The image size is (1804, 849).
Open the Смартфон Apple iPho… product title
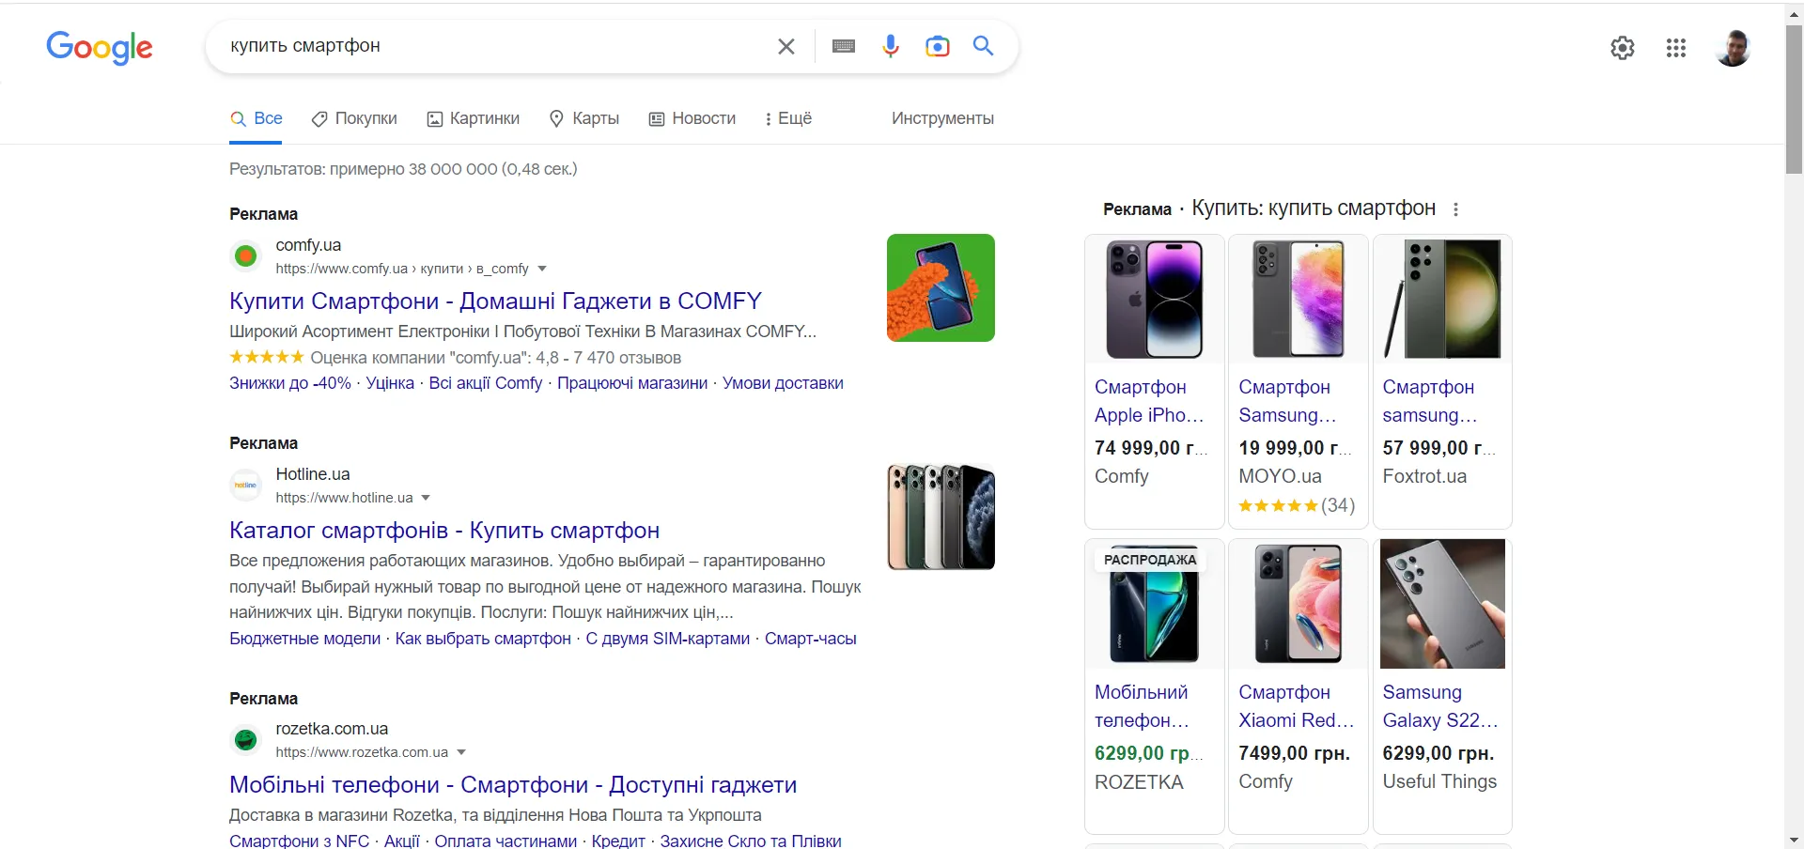(x=1149, y=401)
